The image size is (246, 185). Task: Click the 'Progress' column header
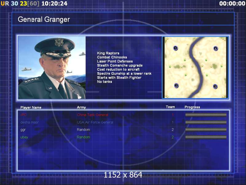tap(192, 107)
